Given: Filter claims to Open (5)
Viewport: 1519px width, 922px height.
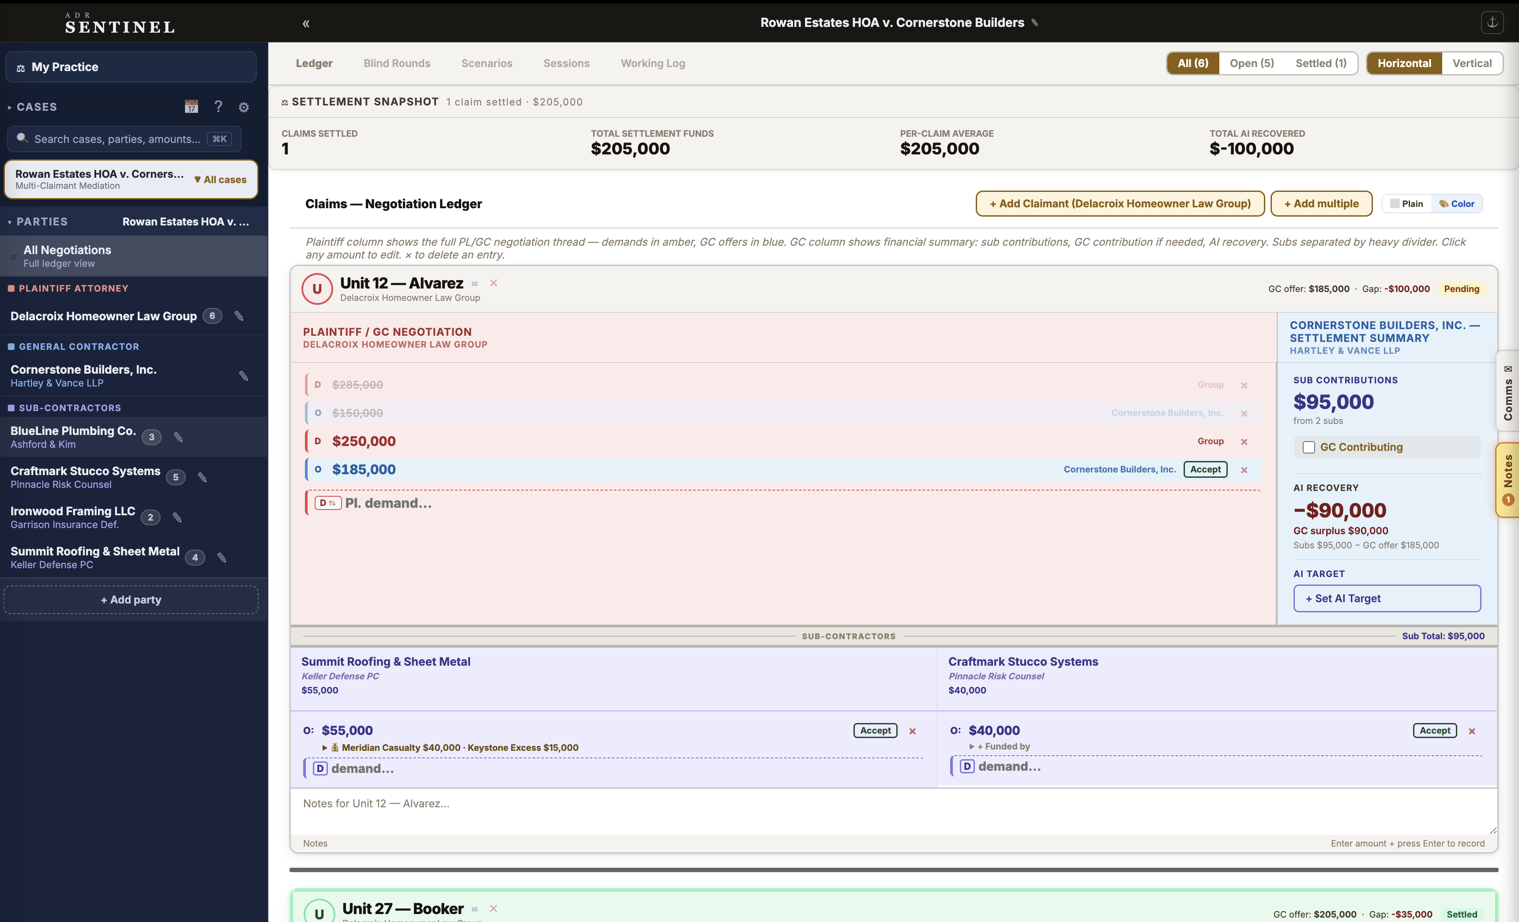Looking at the screenshot, I should click(1252, 63).
